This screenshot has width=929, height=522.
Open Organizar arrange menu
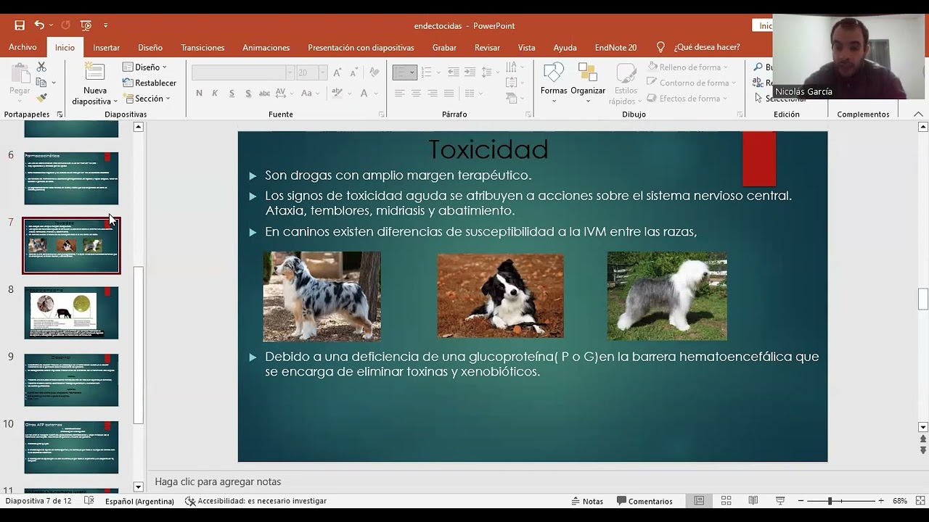click(x=588, y=83)
